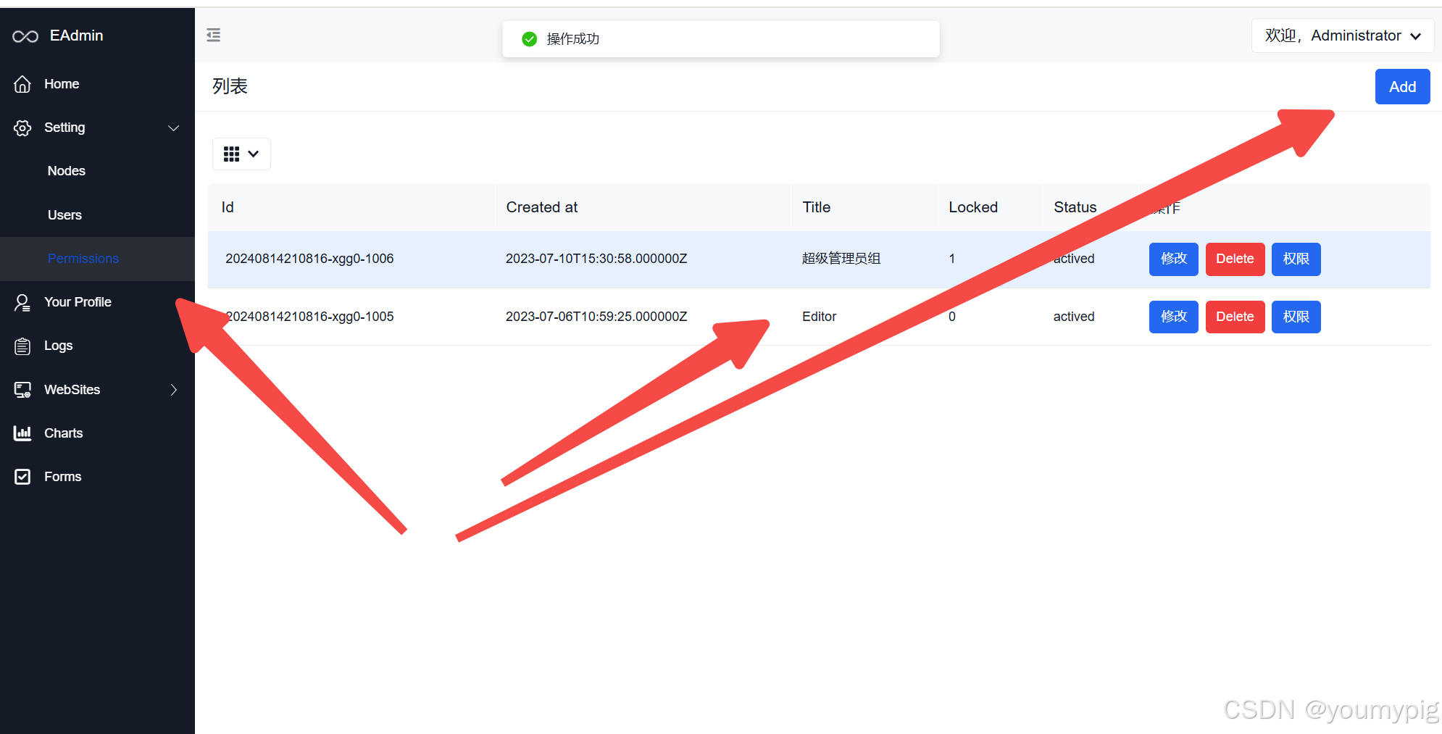Click the 超级管理员组 title cell
1442x734 pixels.
tap(841, 259)
